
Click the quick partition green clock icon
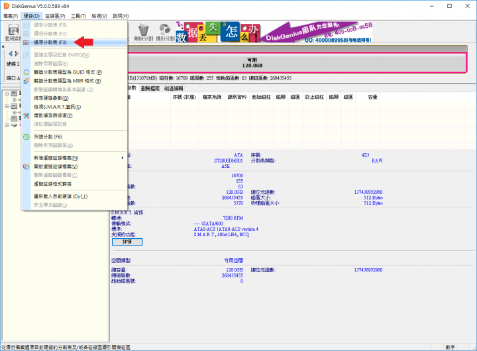tap(26, 137)
